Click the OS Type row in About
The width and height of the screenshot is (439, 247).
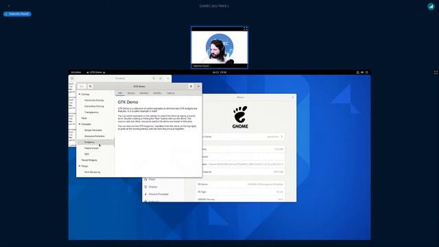click(x=241, y=192)
